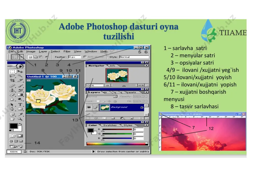Select the Lasso tool

12,76
